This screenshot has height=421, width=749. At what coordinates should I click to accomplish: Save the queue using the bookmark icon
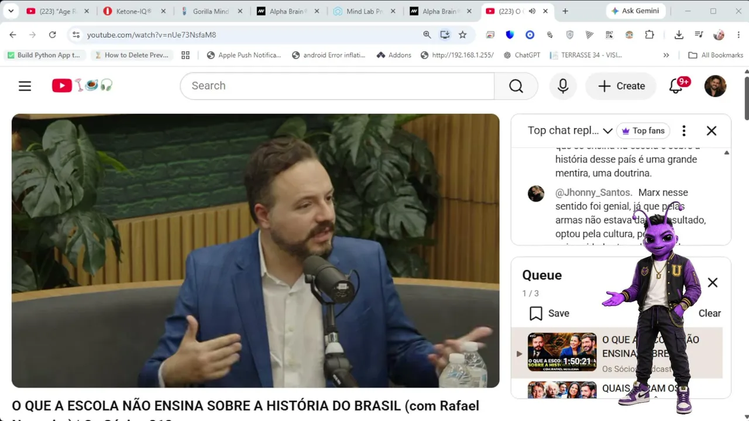[535, 313]
